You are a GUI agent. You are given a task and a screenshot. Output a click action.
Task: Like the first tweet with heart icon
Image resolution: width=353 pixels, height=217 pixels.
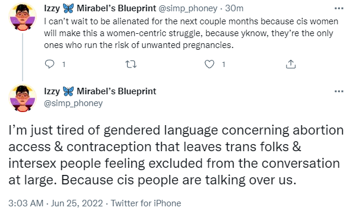coord(209,64)
